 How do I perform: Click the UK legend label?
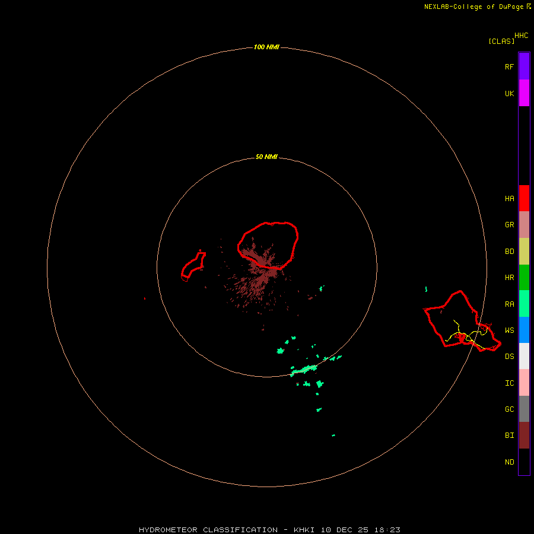coord(509,94)
